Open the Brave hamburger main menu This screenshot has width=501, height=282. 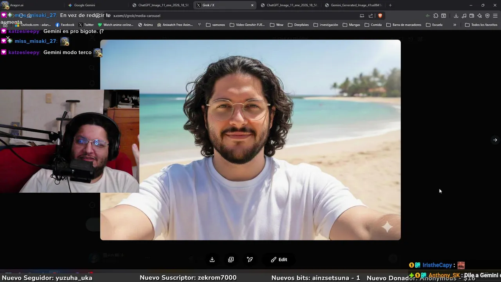[x=496, y=16]
